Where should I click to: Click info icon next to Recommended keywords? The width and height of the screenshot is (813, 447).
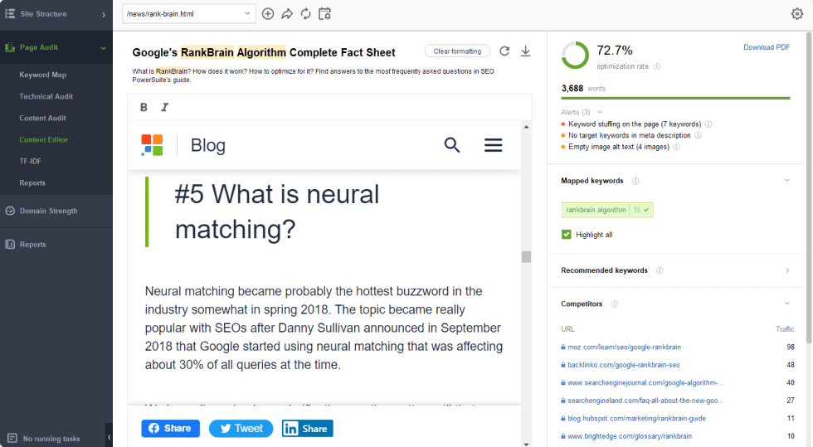click(x=660, y=270)
